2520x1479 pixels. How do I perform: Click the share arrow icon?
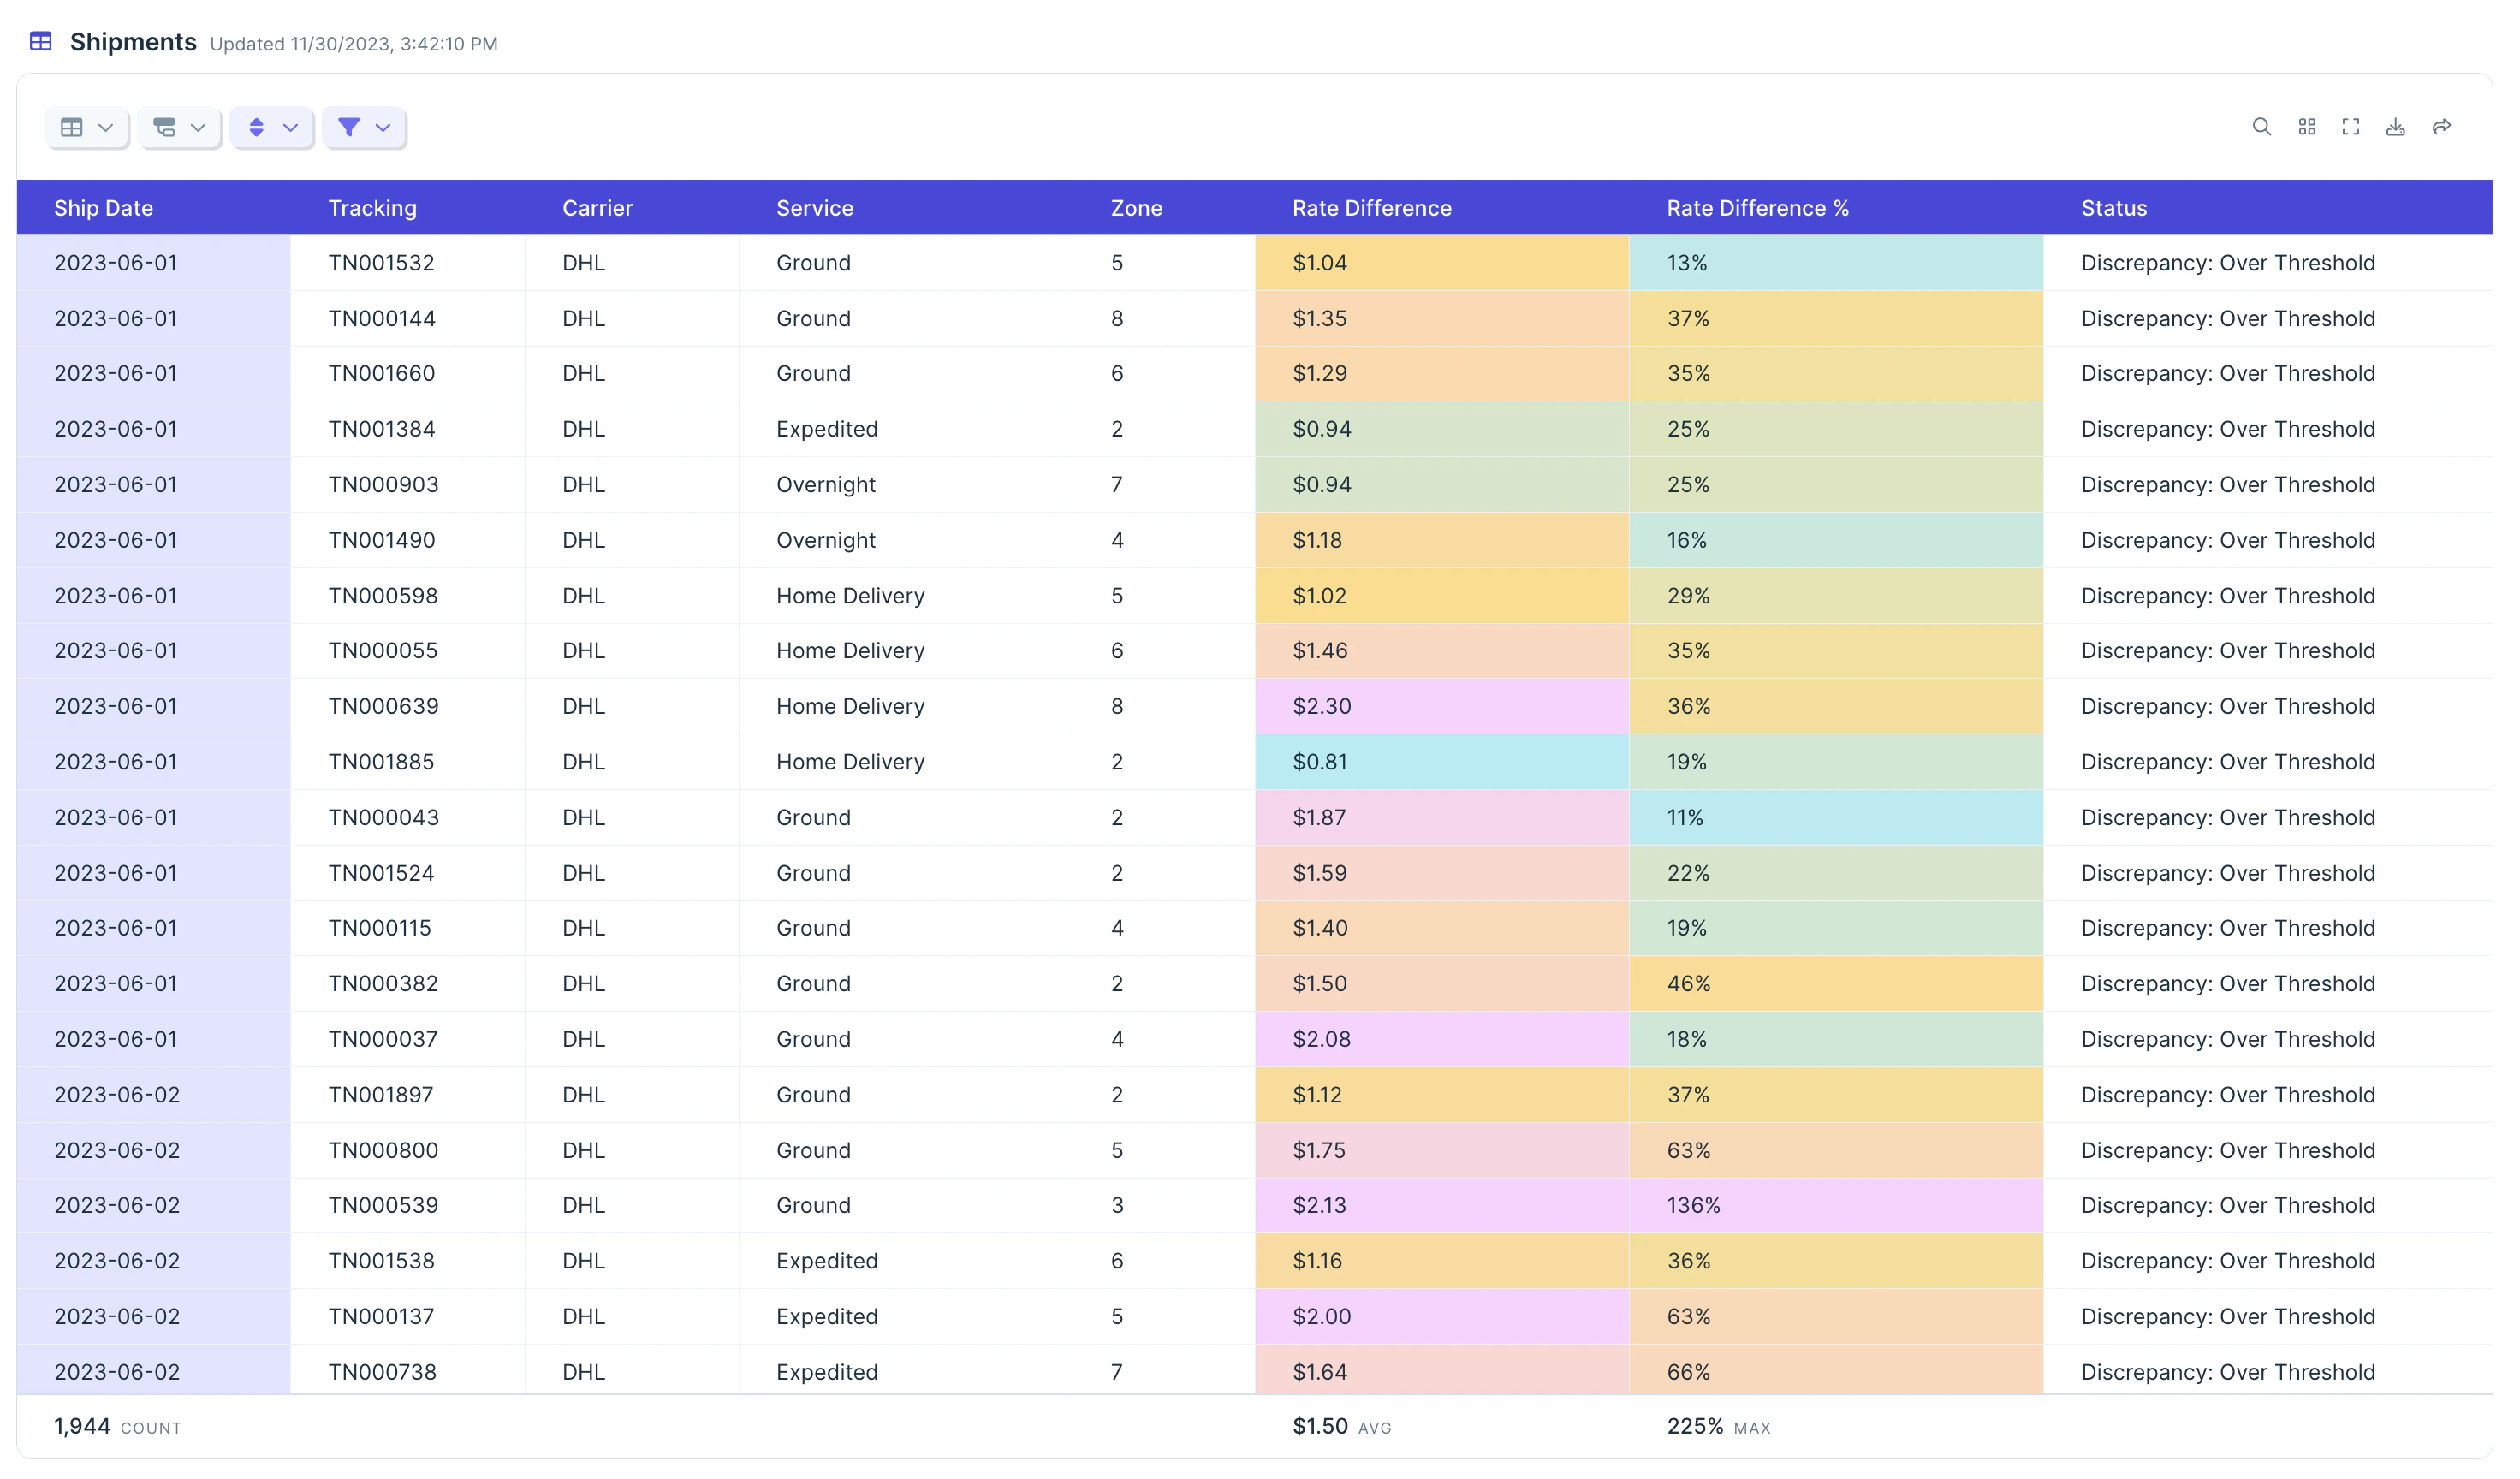[x=2441, y=127]
